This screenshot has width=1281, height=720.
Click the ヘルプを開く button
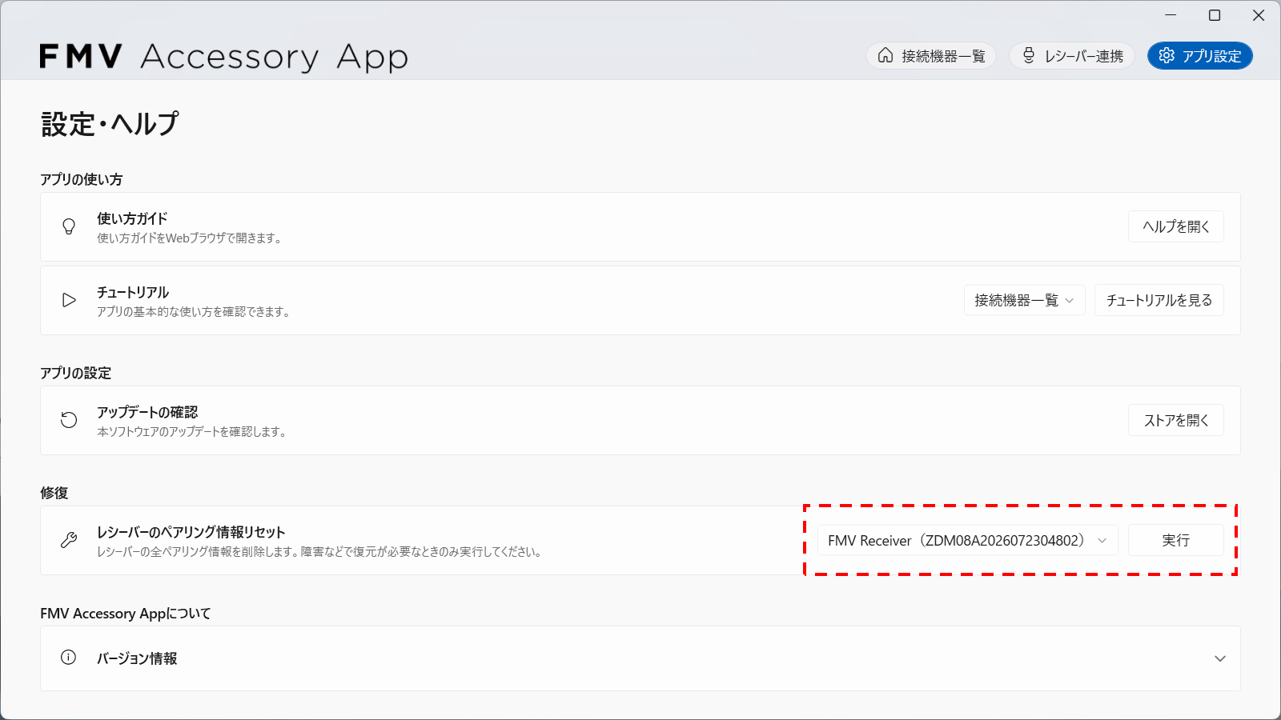(1176, 226)
